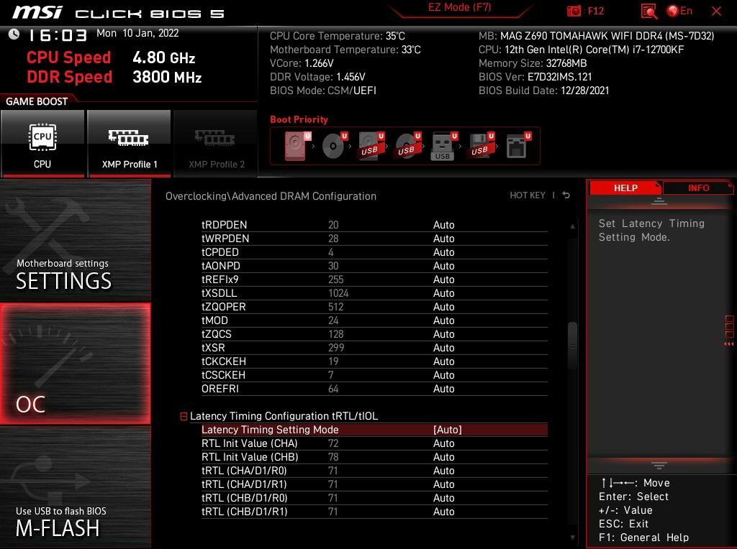737x549 pixels.
Task: Click the GAME BOOST label
Action: pos(37,101)
